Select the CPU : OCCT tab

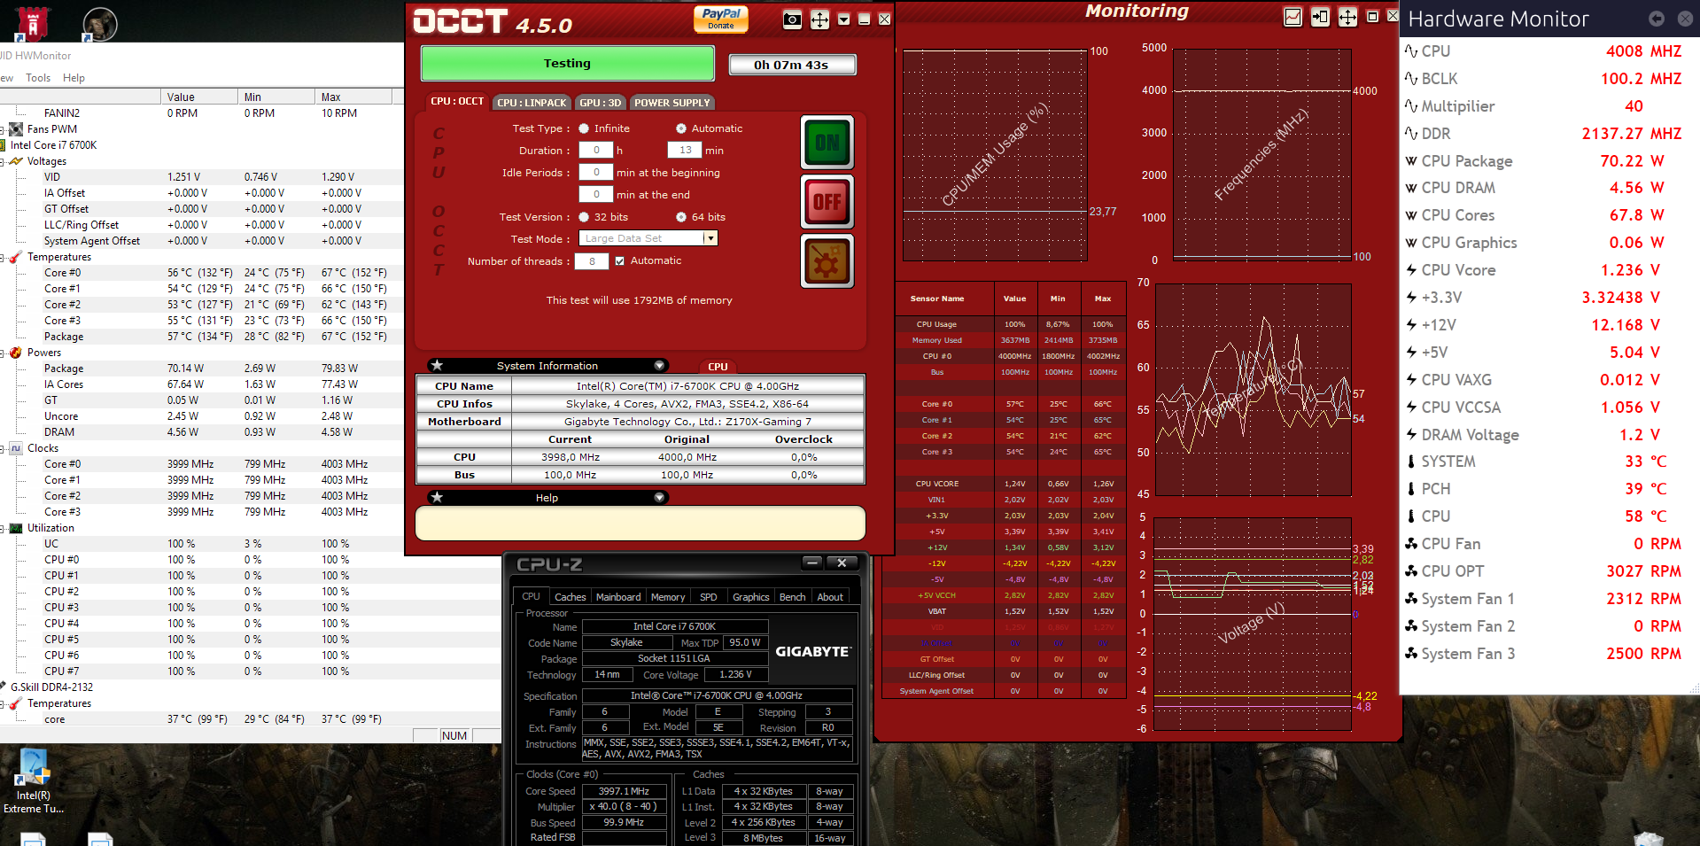click(457, 102)
